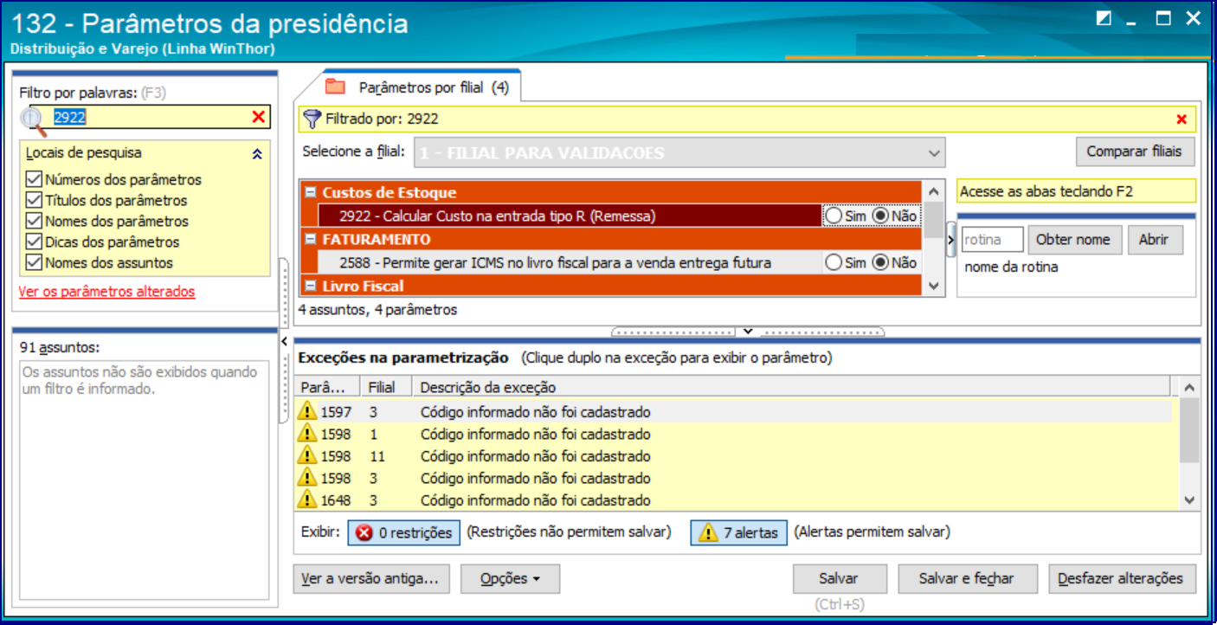Viewport: 1217px width, 625px height.
Task: Select row '2588 - Permite gerar ICMS'
Action: tap(569, 262)
